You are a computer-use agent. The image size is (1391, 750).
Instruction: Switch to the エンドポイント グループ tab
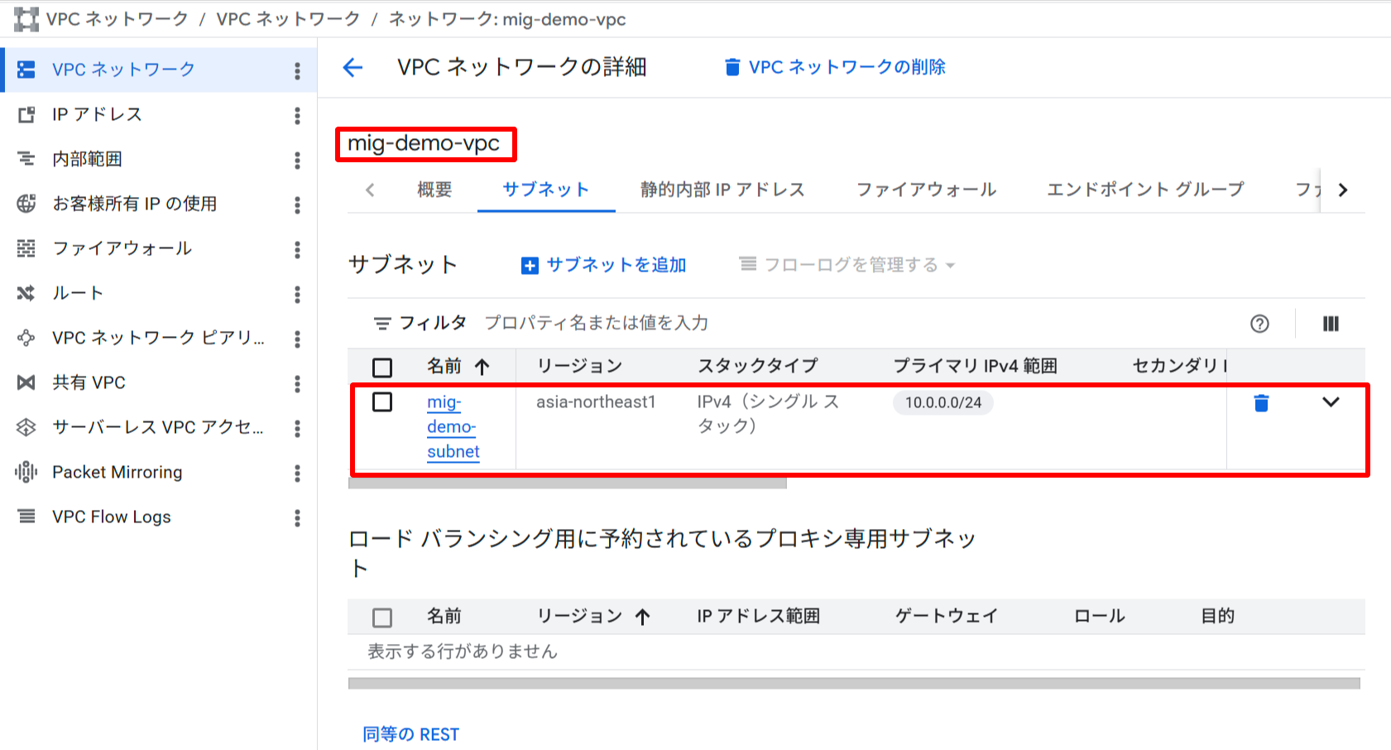point(1145,190)
